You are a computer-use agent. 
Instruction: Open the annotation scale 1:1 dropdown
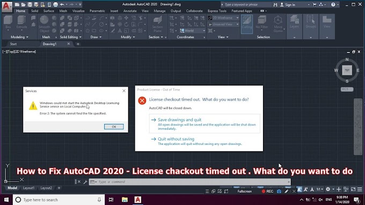point(320,189)
